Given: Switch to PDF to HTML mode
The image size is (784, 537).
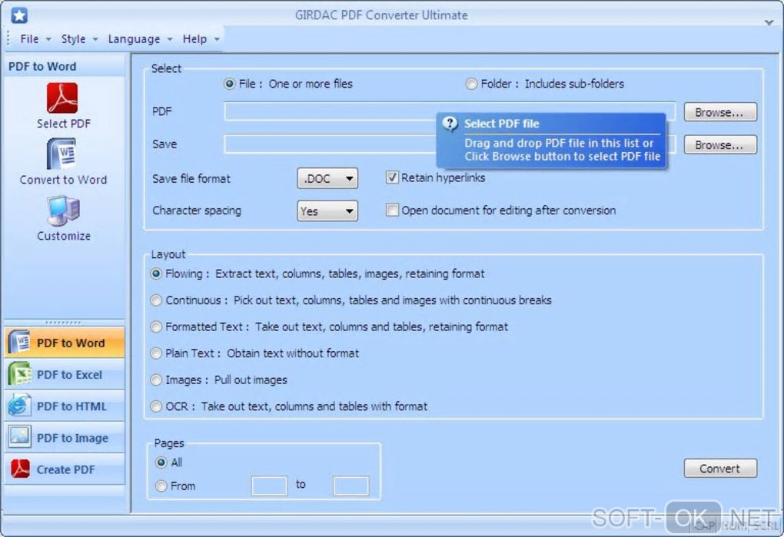Looking at the screenshot, I should (x=65, y=406).
